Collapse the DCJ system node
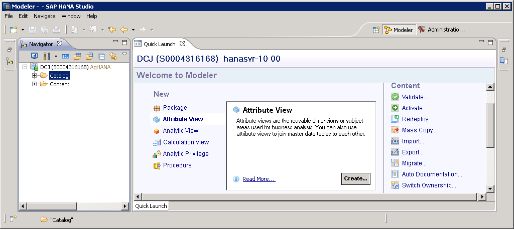Screen dimensions: 514x230 25,67
